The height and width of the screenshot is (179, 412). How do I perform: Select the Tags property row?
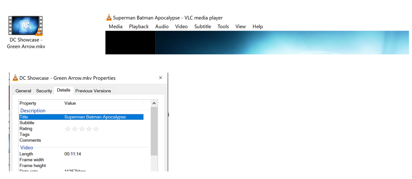click(x=81, y=134)
